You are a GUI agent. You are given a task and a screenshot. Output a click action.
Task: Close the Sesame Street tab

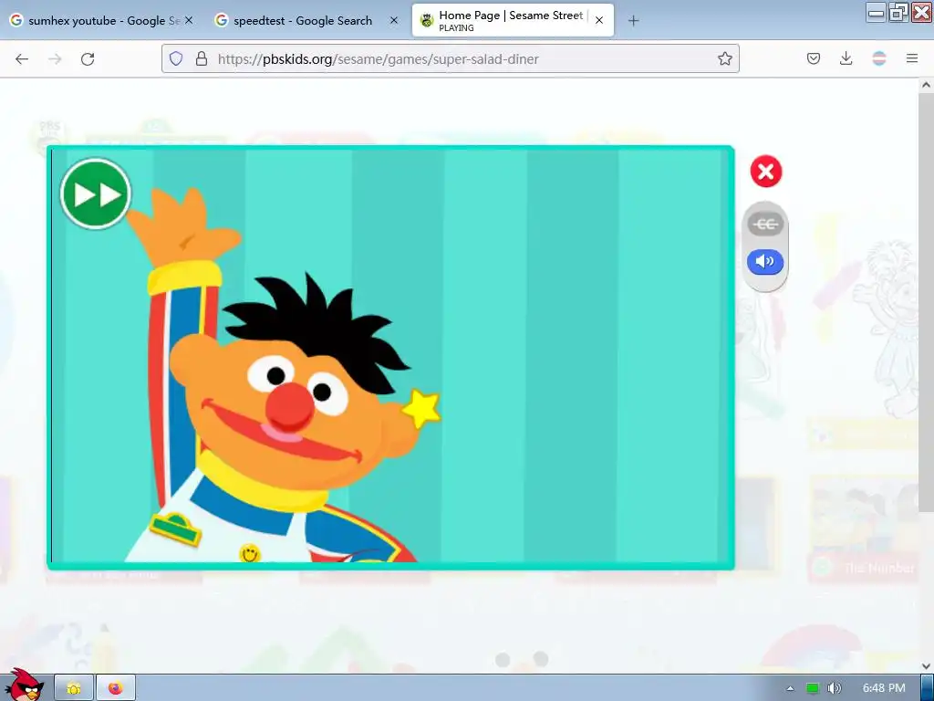click(599, 20)
